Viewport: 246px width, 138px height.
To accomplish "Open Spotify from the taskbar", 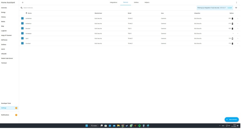I will pyautogui.click(x=140, y=126).
